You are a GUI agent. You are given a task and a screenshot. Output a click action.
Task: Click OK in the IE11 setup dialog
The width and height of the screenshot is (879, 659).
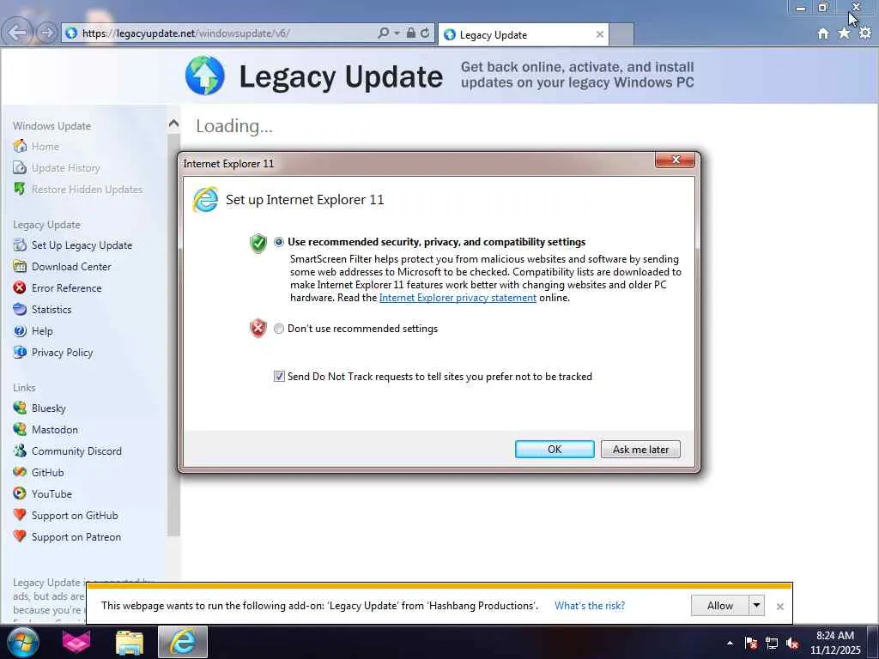point(555,450)
